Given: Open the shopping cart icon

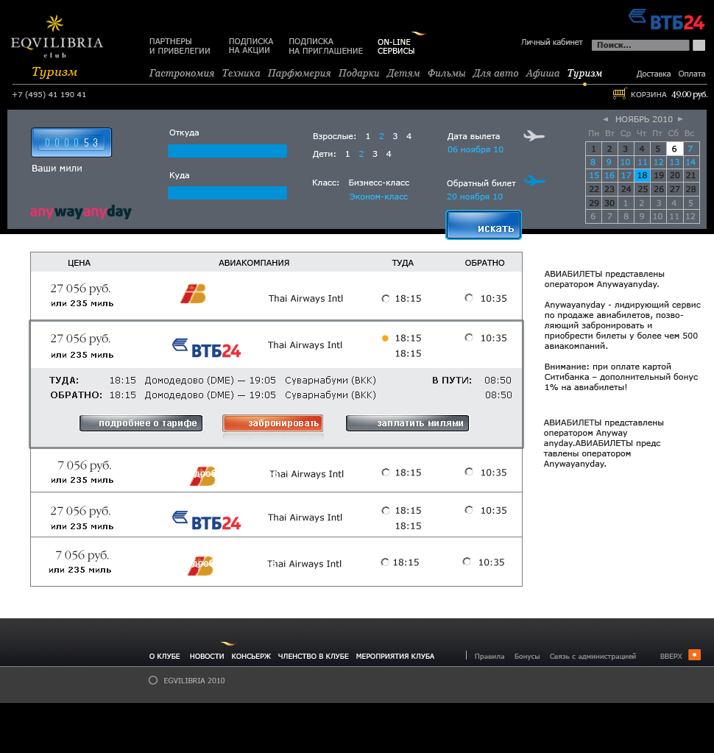Looking at the screenshot, I should pos(620,93).
